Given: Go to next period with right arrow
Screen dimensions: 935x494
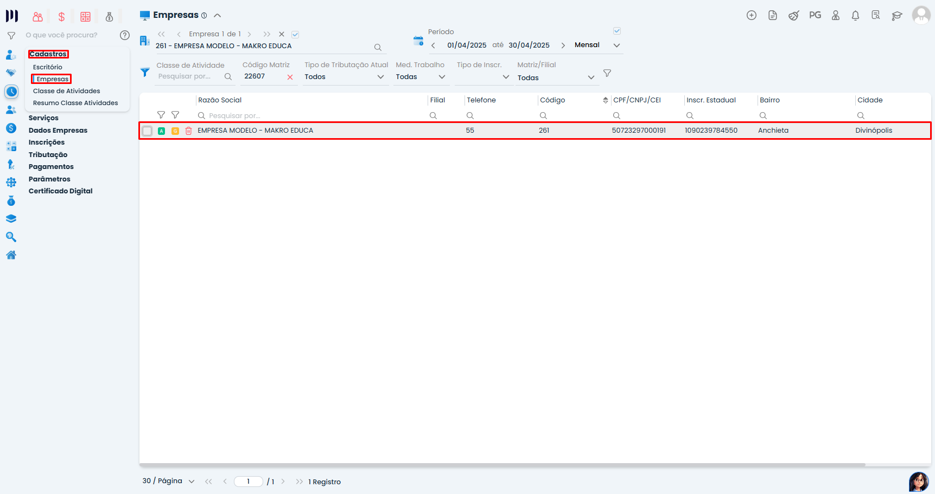Looking at the screenshot, I should pos(563,45).
